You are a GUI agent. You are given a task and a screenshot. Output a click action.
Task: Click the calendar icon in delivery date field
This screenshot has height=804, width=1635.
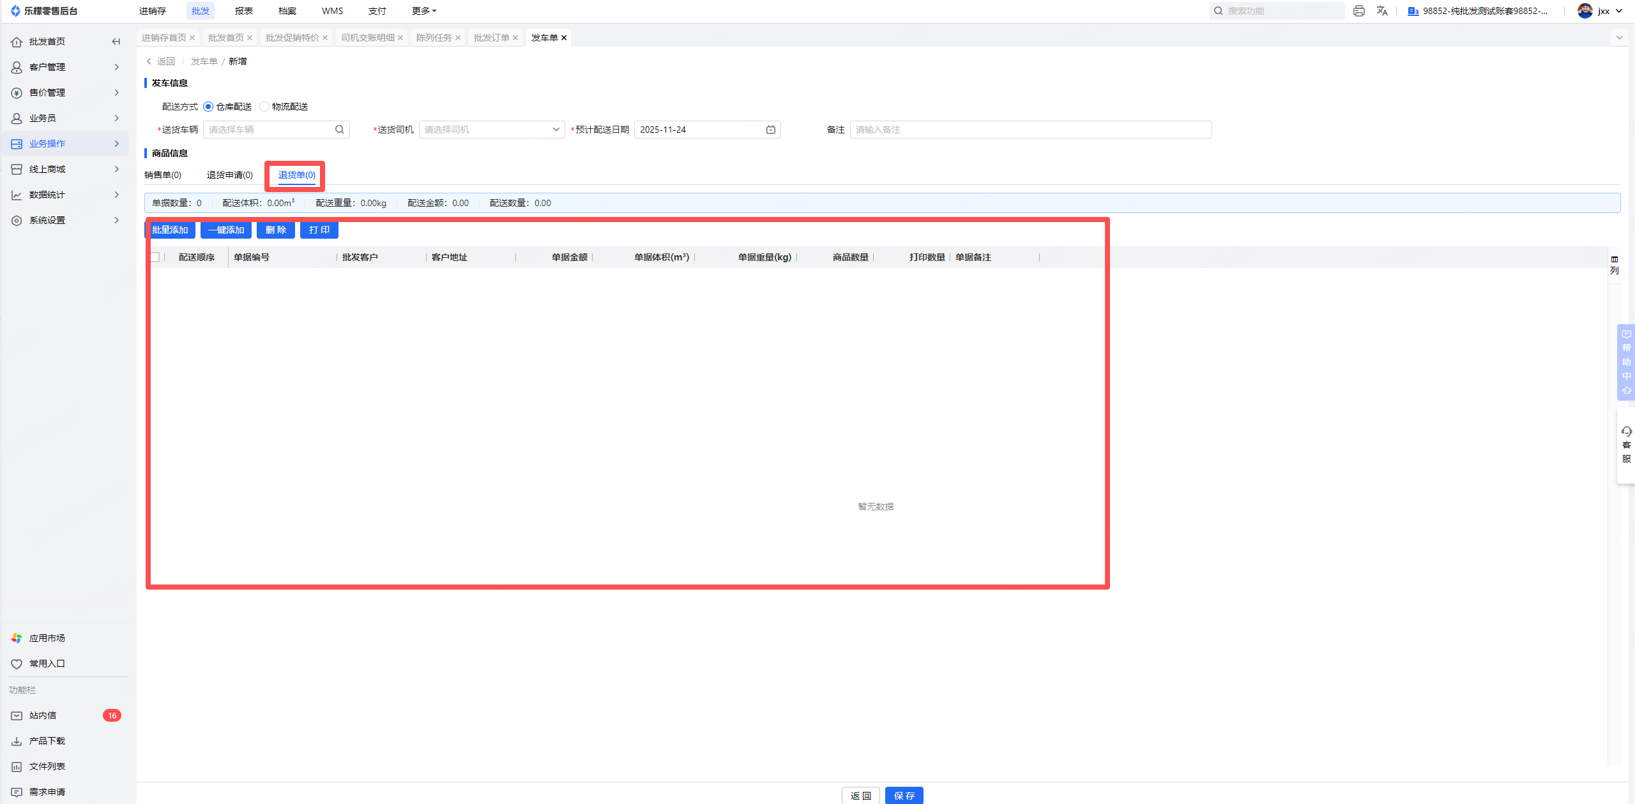(x=771, y=130)
